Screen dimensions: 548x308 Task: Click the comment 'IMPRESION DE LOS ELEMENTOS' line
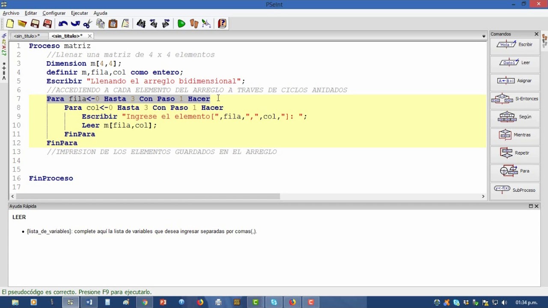tap(162, 152)
